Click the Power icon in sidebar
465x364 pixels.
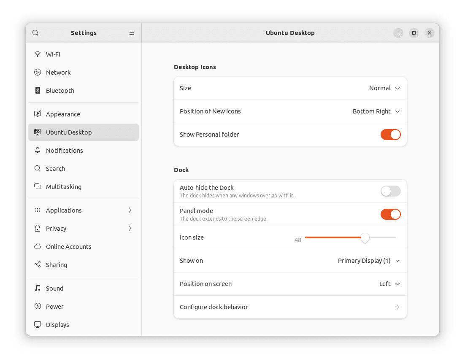click(38, 306)
